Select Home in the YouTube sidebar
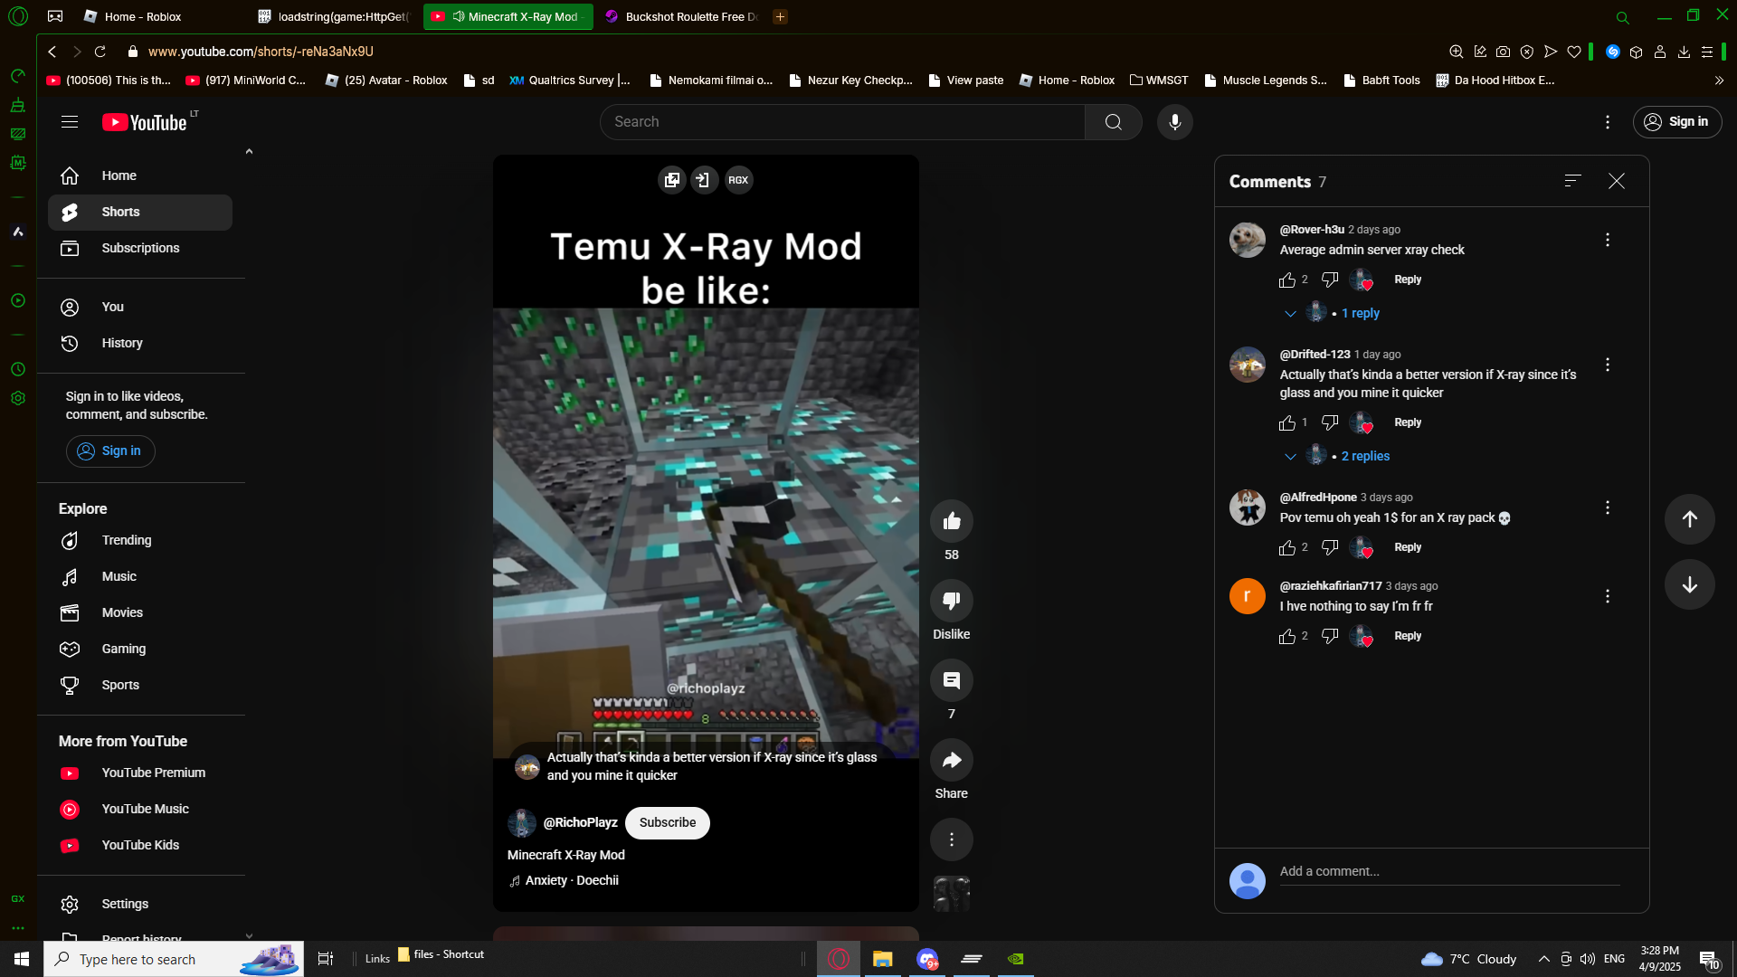Screen dimensions: 1737x977 tap(140, 175)
